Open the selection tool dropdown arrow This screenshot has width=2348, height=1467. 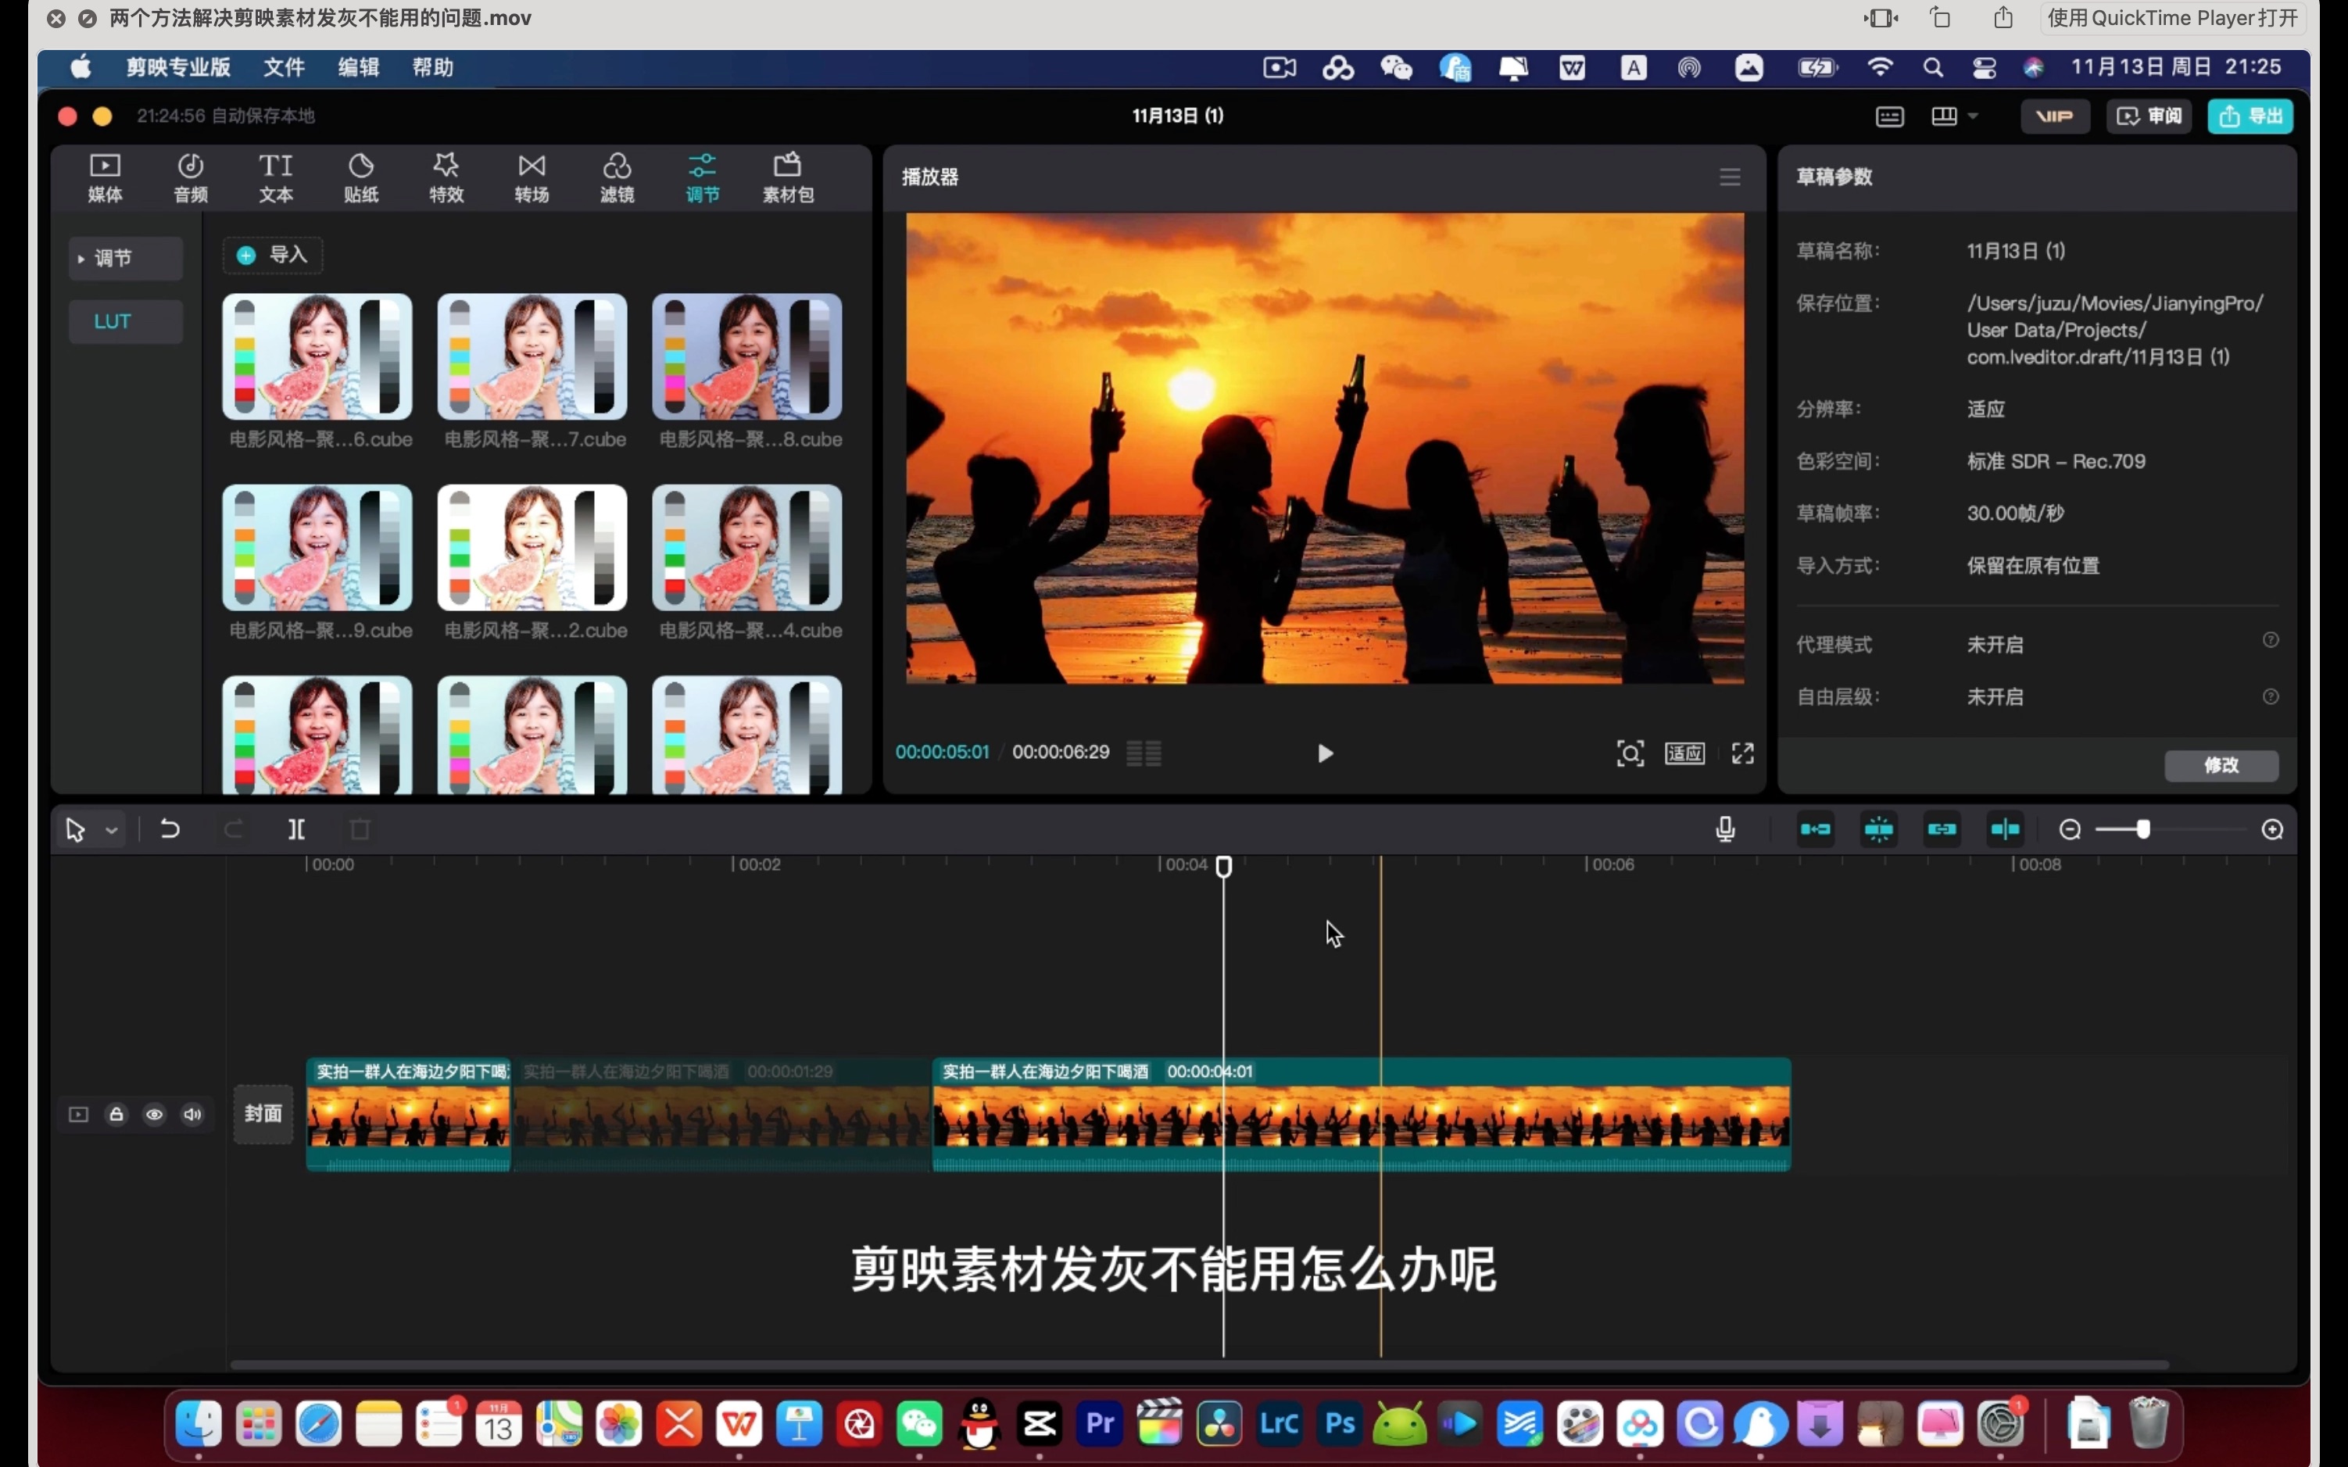112,831
